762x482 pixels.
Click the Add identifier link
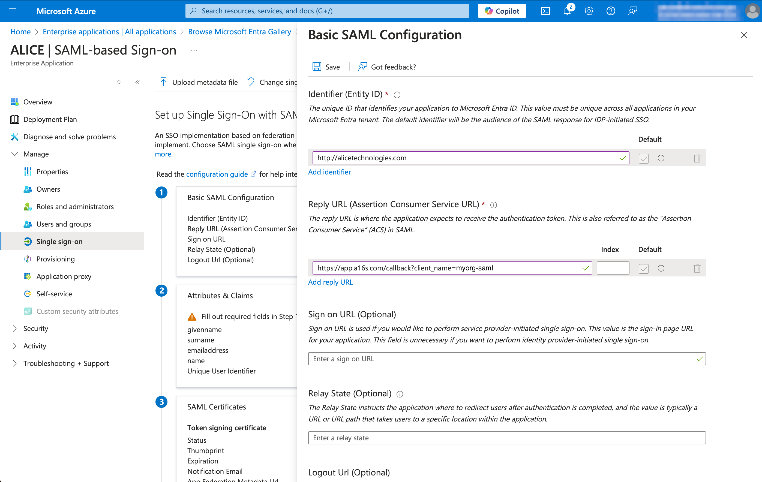coord(329,172)
